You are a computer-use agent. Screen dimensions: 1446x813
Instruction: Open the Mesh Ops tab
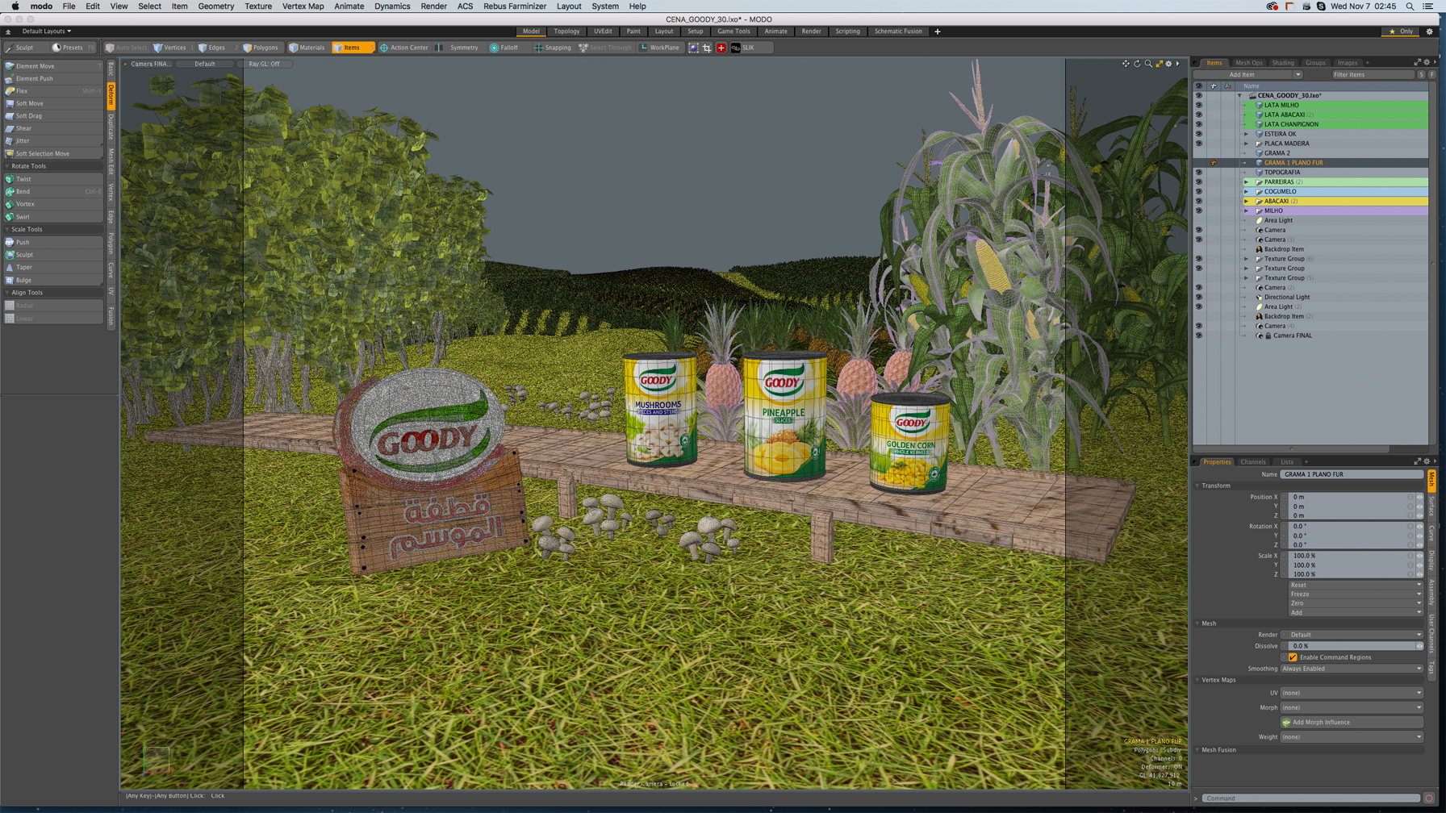coord(1248,63)
